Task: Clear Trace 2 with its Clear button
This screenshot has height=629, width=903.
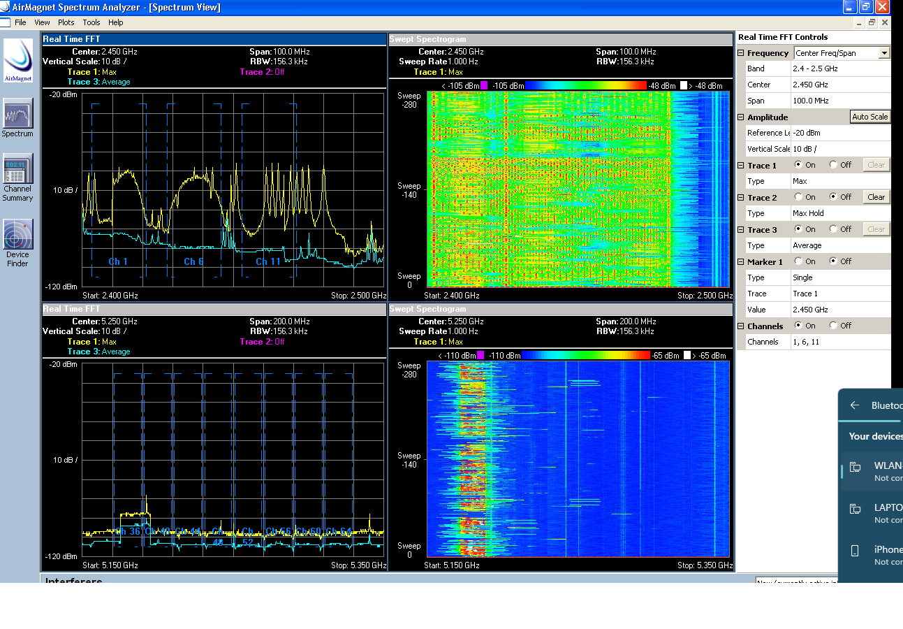Action: (x=876, y=197)
